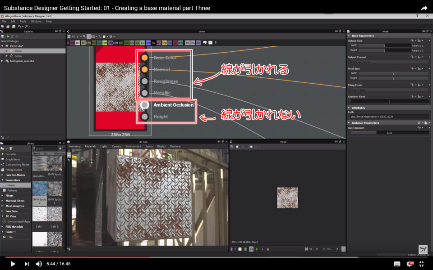Collapse the Generators library category
Image resolution: width=433 pixels, height=270 pixels.
(x=3, y=180)
